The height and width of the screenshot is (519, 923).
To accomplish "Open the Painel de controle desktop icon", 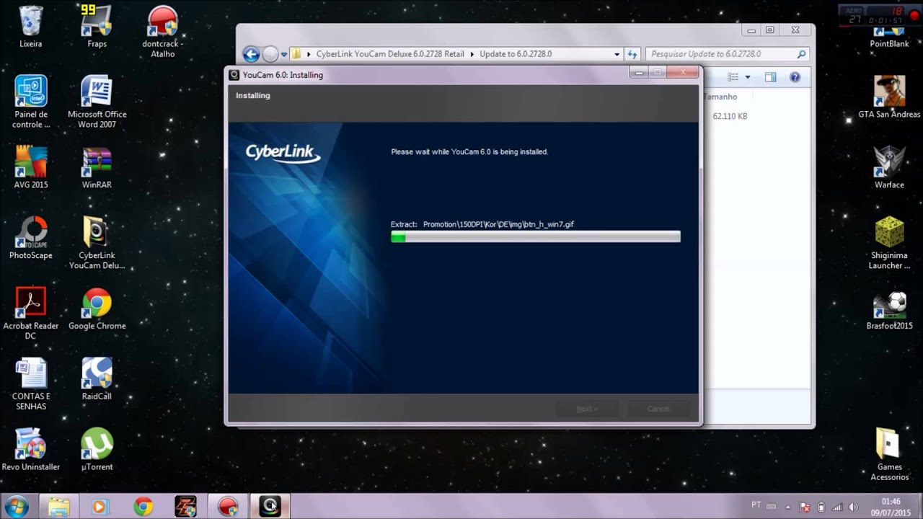I will [31, 102].
